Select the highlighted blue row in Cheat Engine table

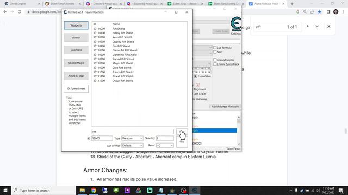coord(215,131)
